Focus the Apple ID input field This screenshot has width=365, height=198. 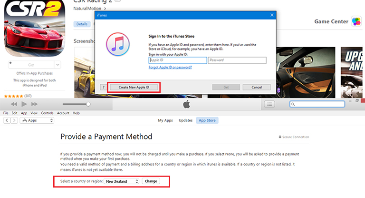click(178, 60)
